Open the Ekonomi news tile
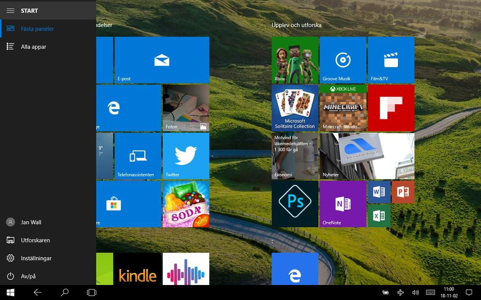Viewport: 481px width, 300px height. tap(295, 156)
